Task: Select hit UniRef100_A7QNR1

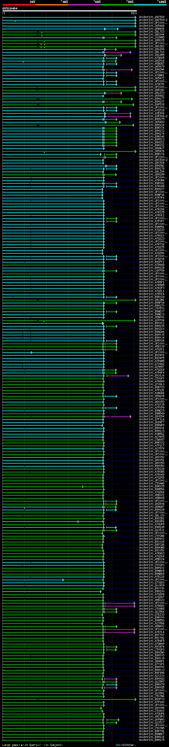Action: [x=152, y=76]
